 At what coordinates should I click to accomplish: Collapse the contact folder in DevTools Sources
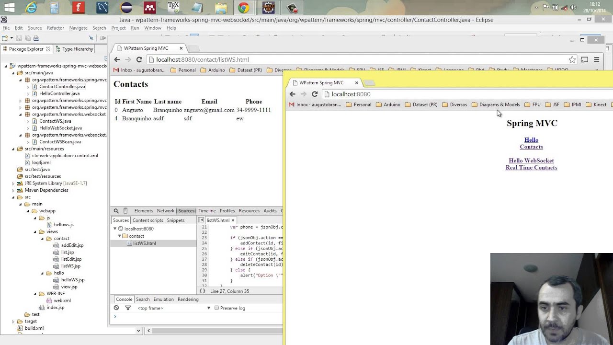tap(120, 236)
